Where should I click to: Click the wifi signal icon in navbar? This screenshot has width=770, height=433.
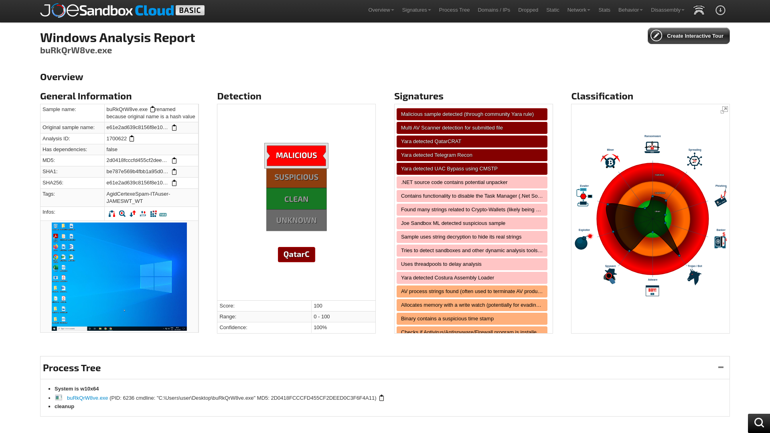point(699,10)
